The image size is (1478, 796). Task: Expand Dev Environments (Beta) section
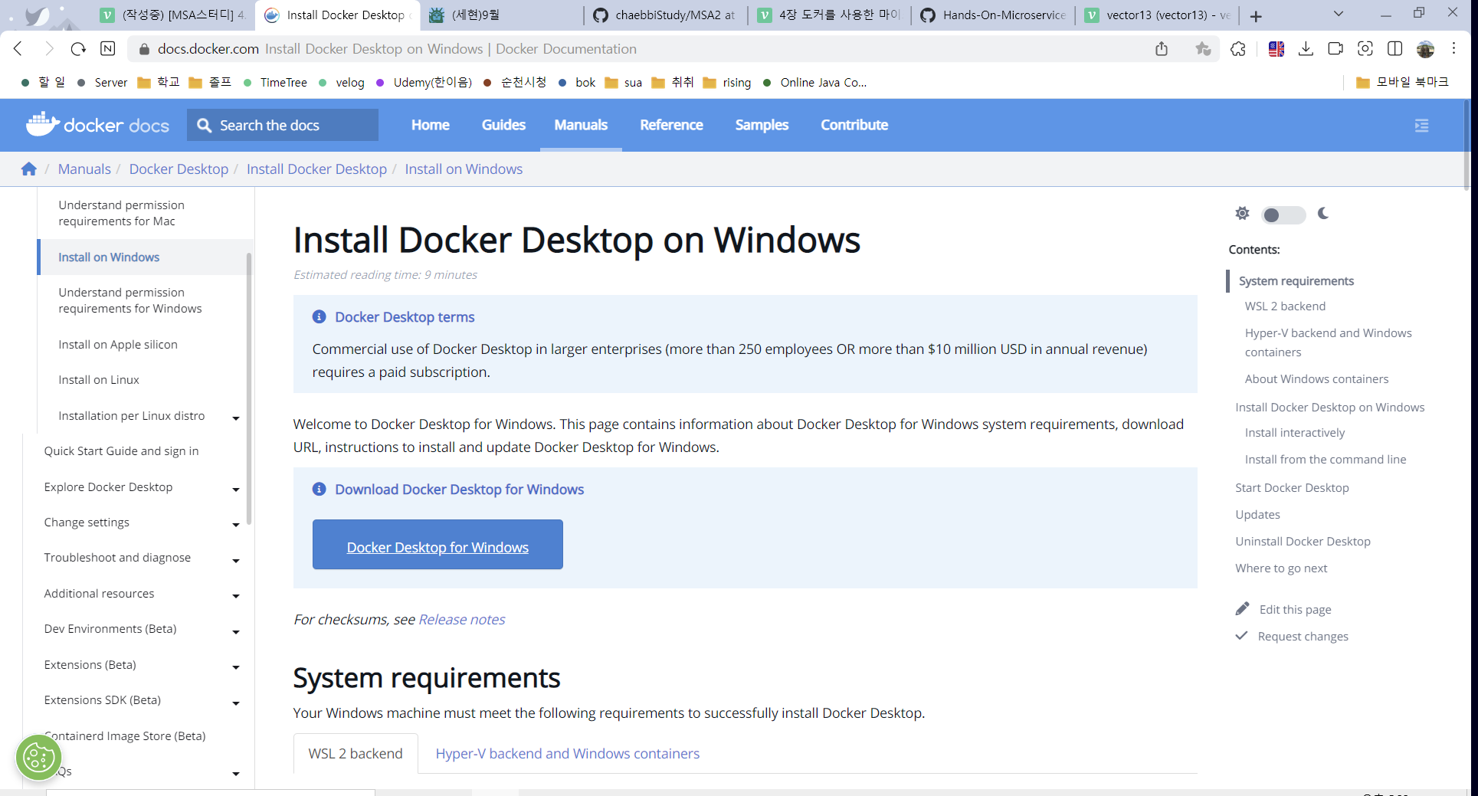236,631
